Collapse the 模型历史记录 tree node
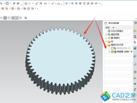Viewport: 137px width, 103px height. click(106, 45)
